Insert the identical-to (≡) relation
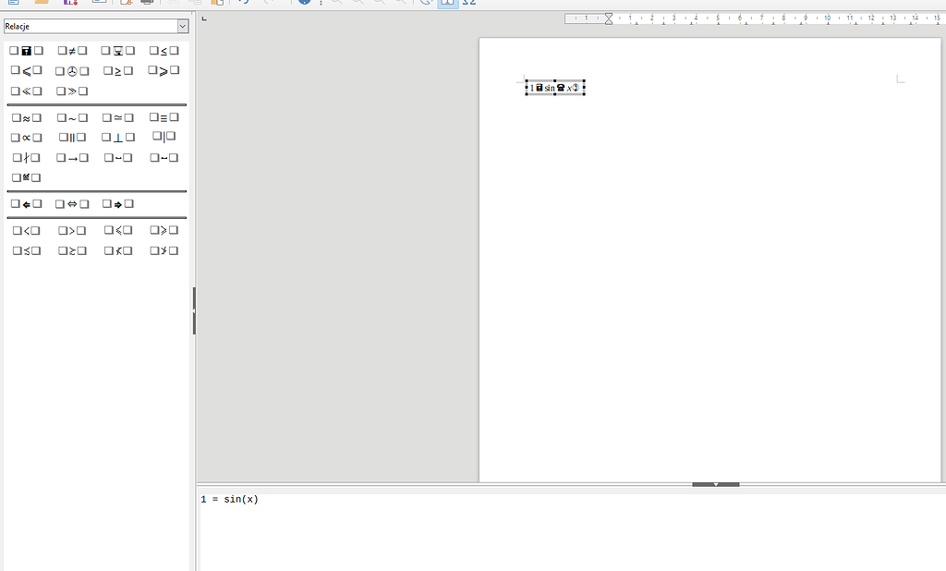This screenshot has width=946, height=571. pyautogui.click(x=164, y=118)
